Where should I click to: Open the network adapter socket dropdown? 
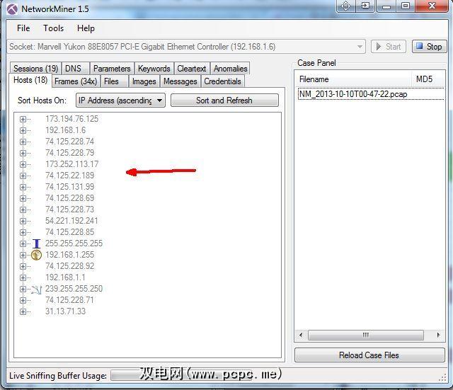(x=186, y=47)
